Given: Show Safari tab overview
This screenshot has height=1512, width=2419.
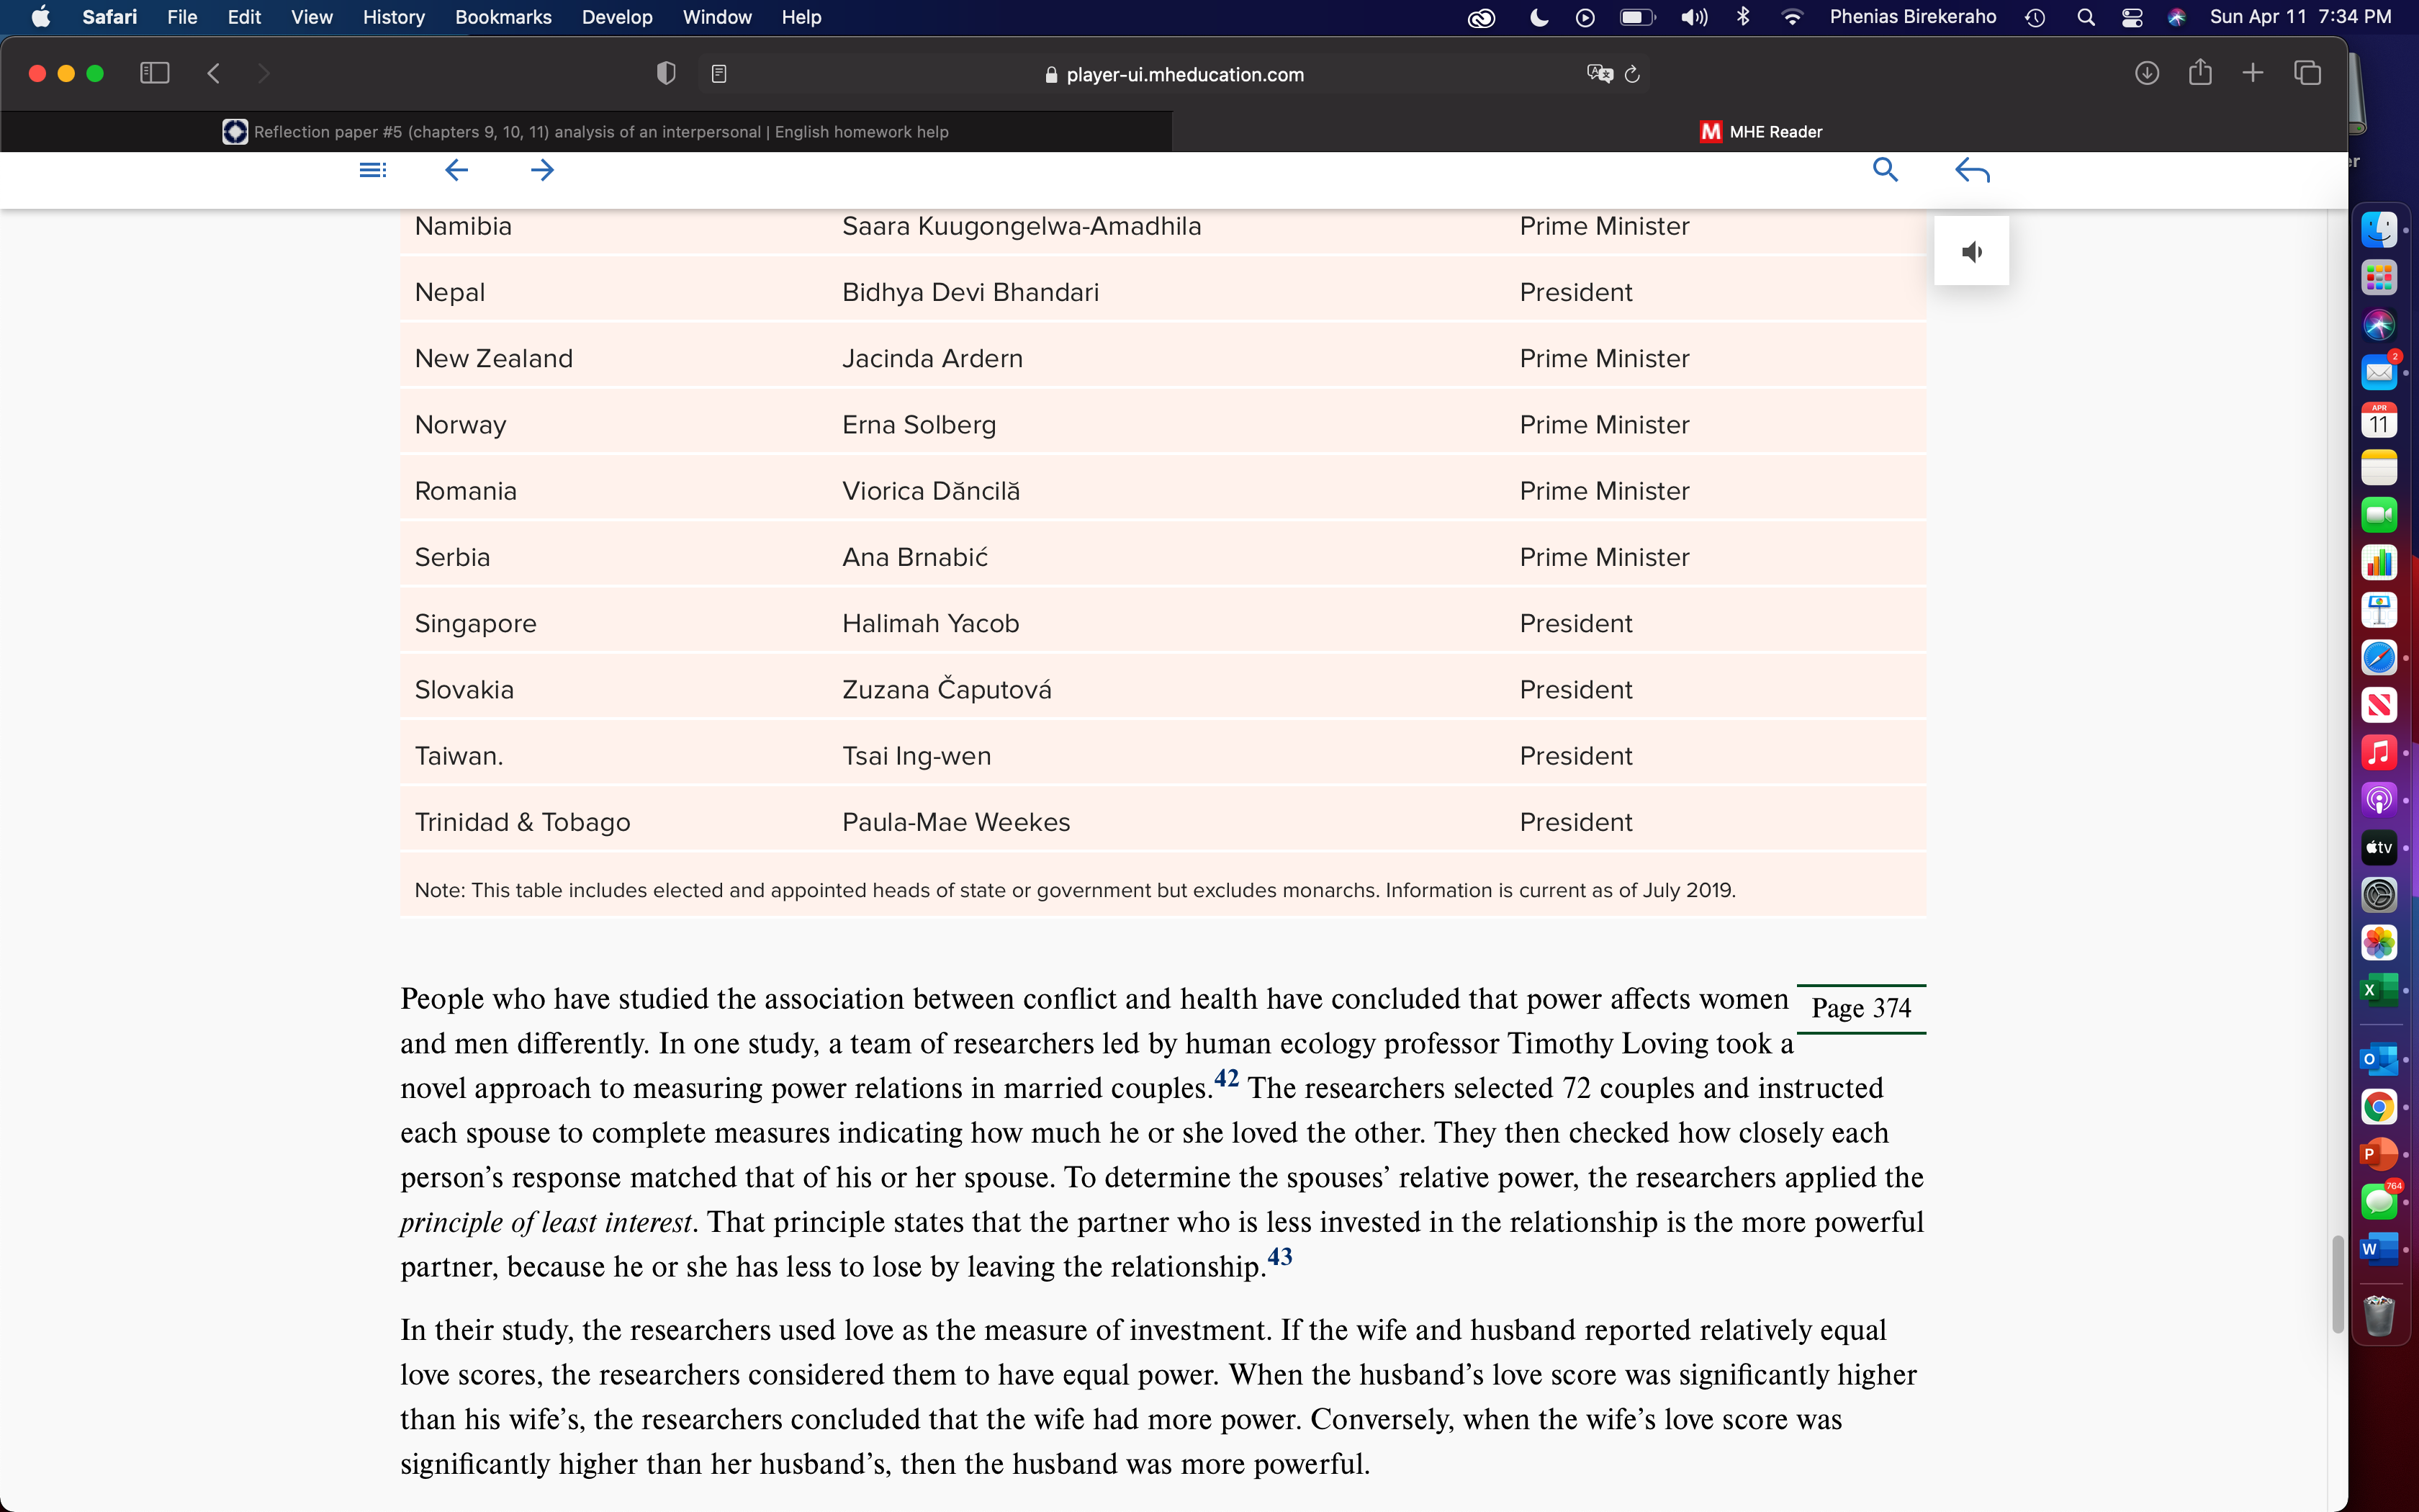Looking at the screenshot, I should pos(2307,73).
